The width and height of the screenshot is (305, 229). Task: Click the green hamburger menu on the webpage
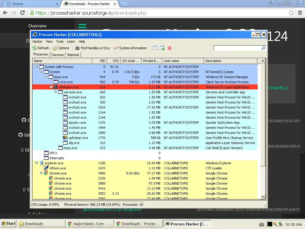[82, 26]
